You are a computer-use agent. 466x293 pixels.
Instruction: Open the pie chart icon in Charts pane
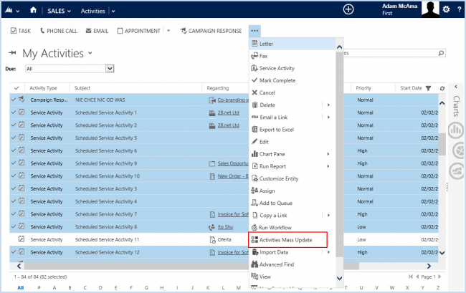pyautogui.click(x=460, y=150)
